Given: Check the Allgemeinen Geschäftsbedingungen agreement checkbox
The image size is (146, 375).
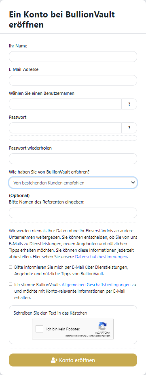Looking at the screenshot, I should point(11,284).
